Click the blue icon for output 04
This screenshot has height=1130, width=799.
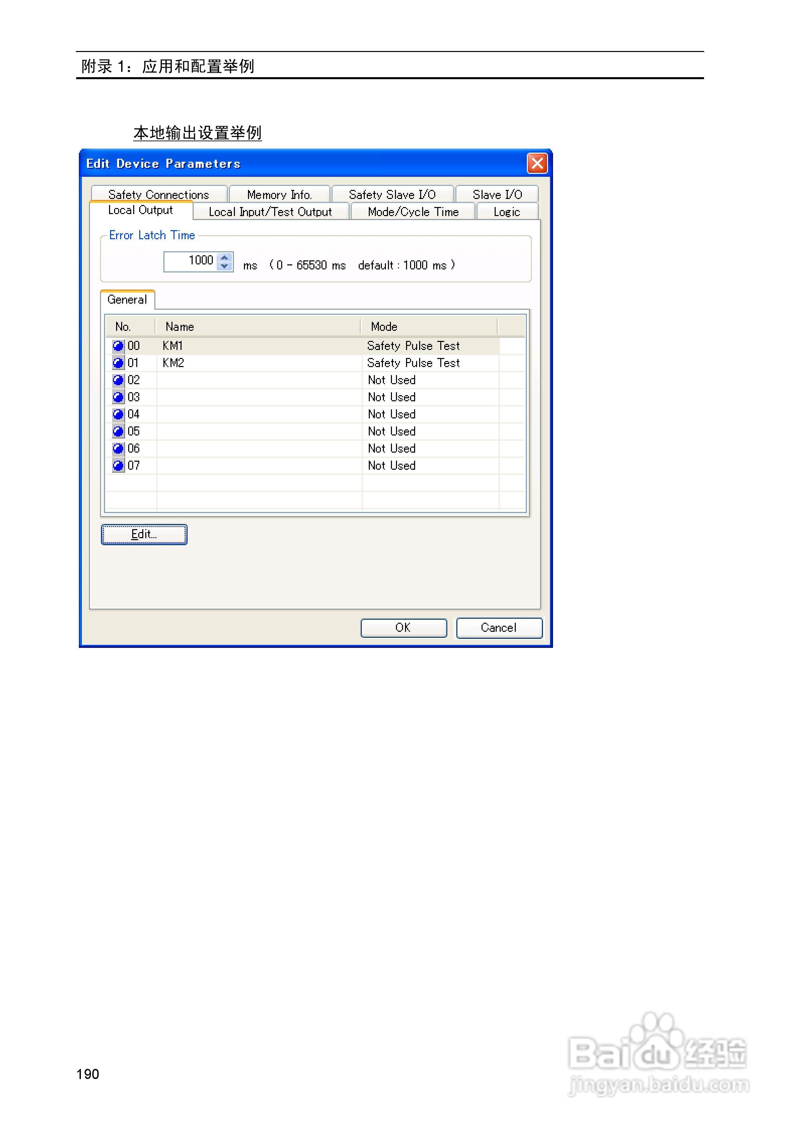(118, 414)
